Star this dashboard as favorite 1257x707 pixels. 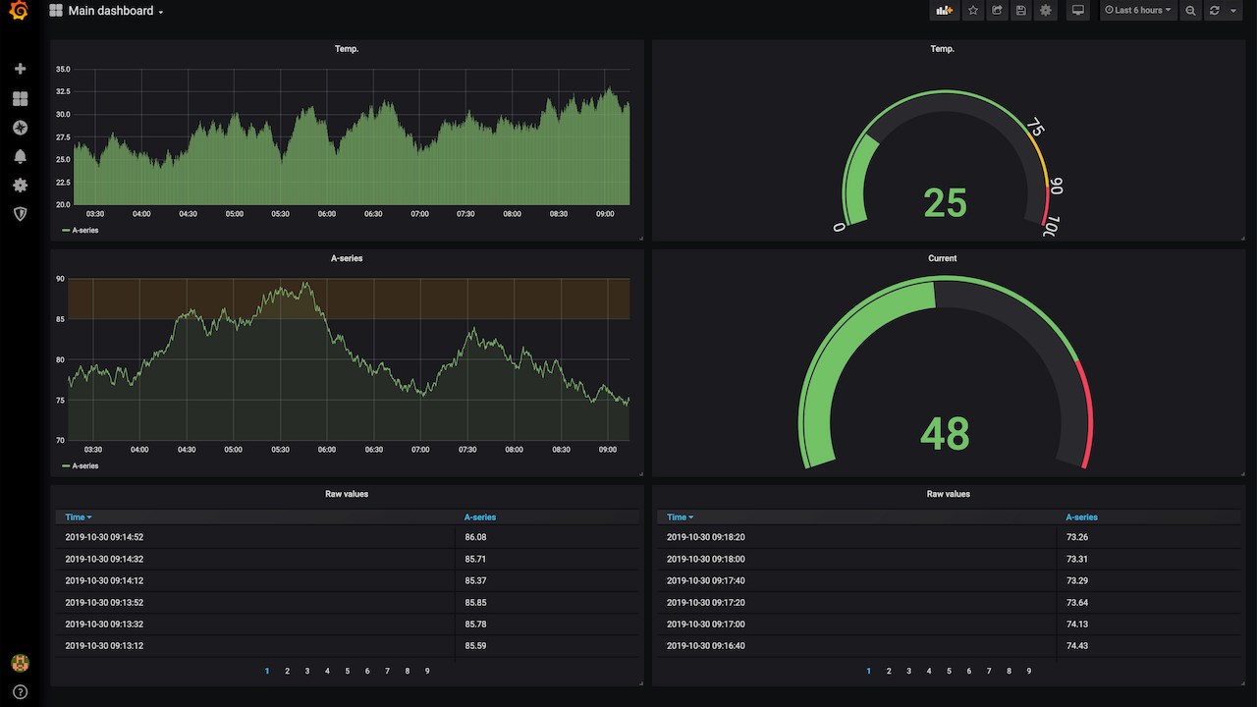973,11
